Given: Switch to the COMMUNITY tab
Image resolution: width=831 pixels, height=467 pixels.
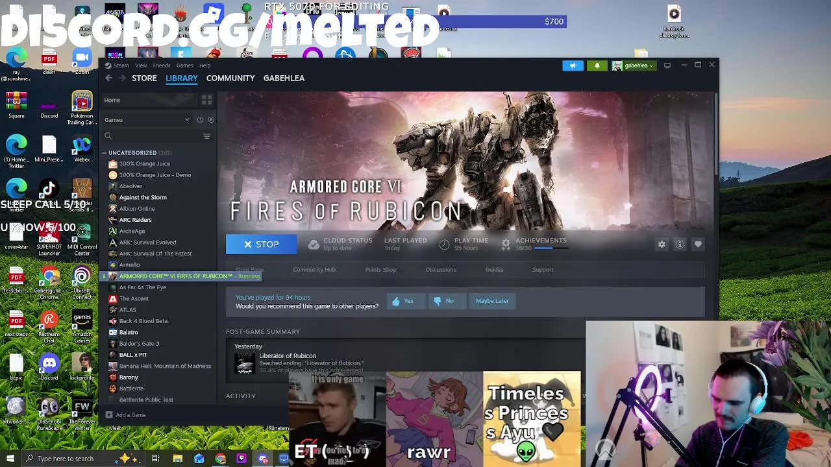Looking at the screenshot, I should (x=230, y=78).
